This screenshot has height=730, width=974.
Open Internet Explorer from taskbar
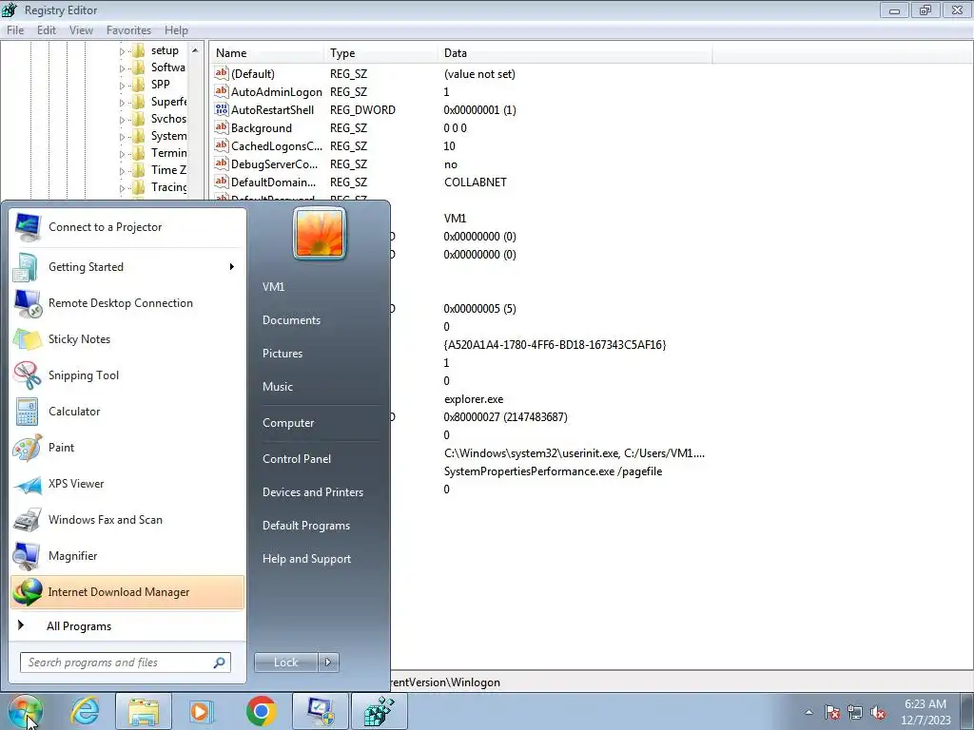[x=85, y=711]
